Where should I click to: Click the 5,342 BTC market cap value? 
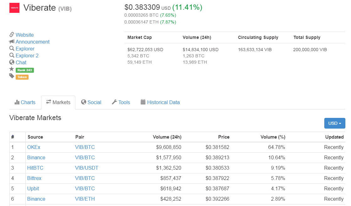click(138, 56)
